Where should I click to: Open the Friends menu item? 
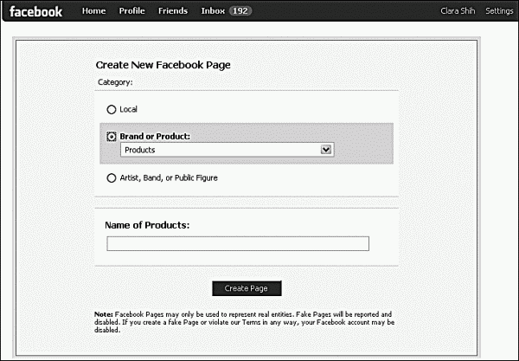[172, 12]
